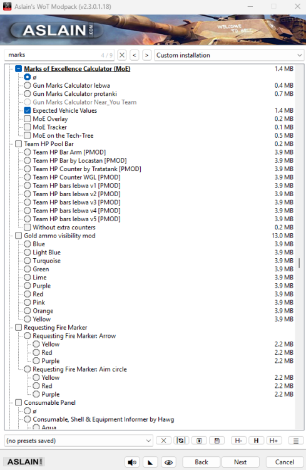
Task: Click the load preset icon
Action: [x=199, y=441]
